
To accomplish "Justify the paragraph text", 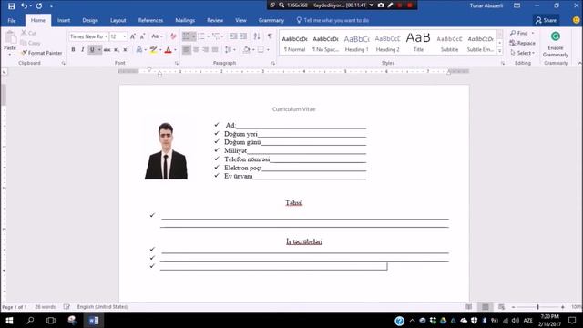I will tap(215, 49).
